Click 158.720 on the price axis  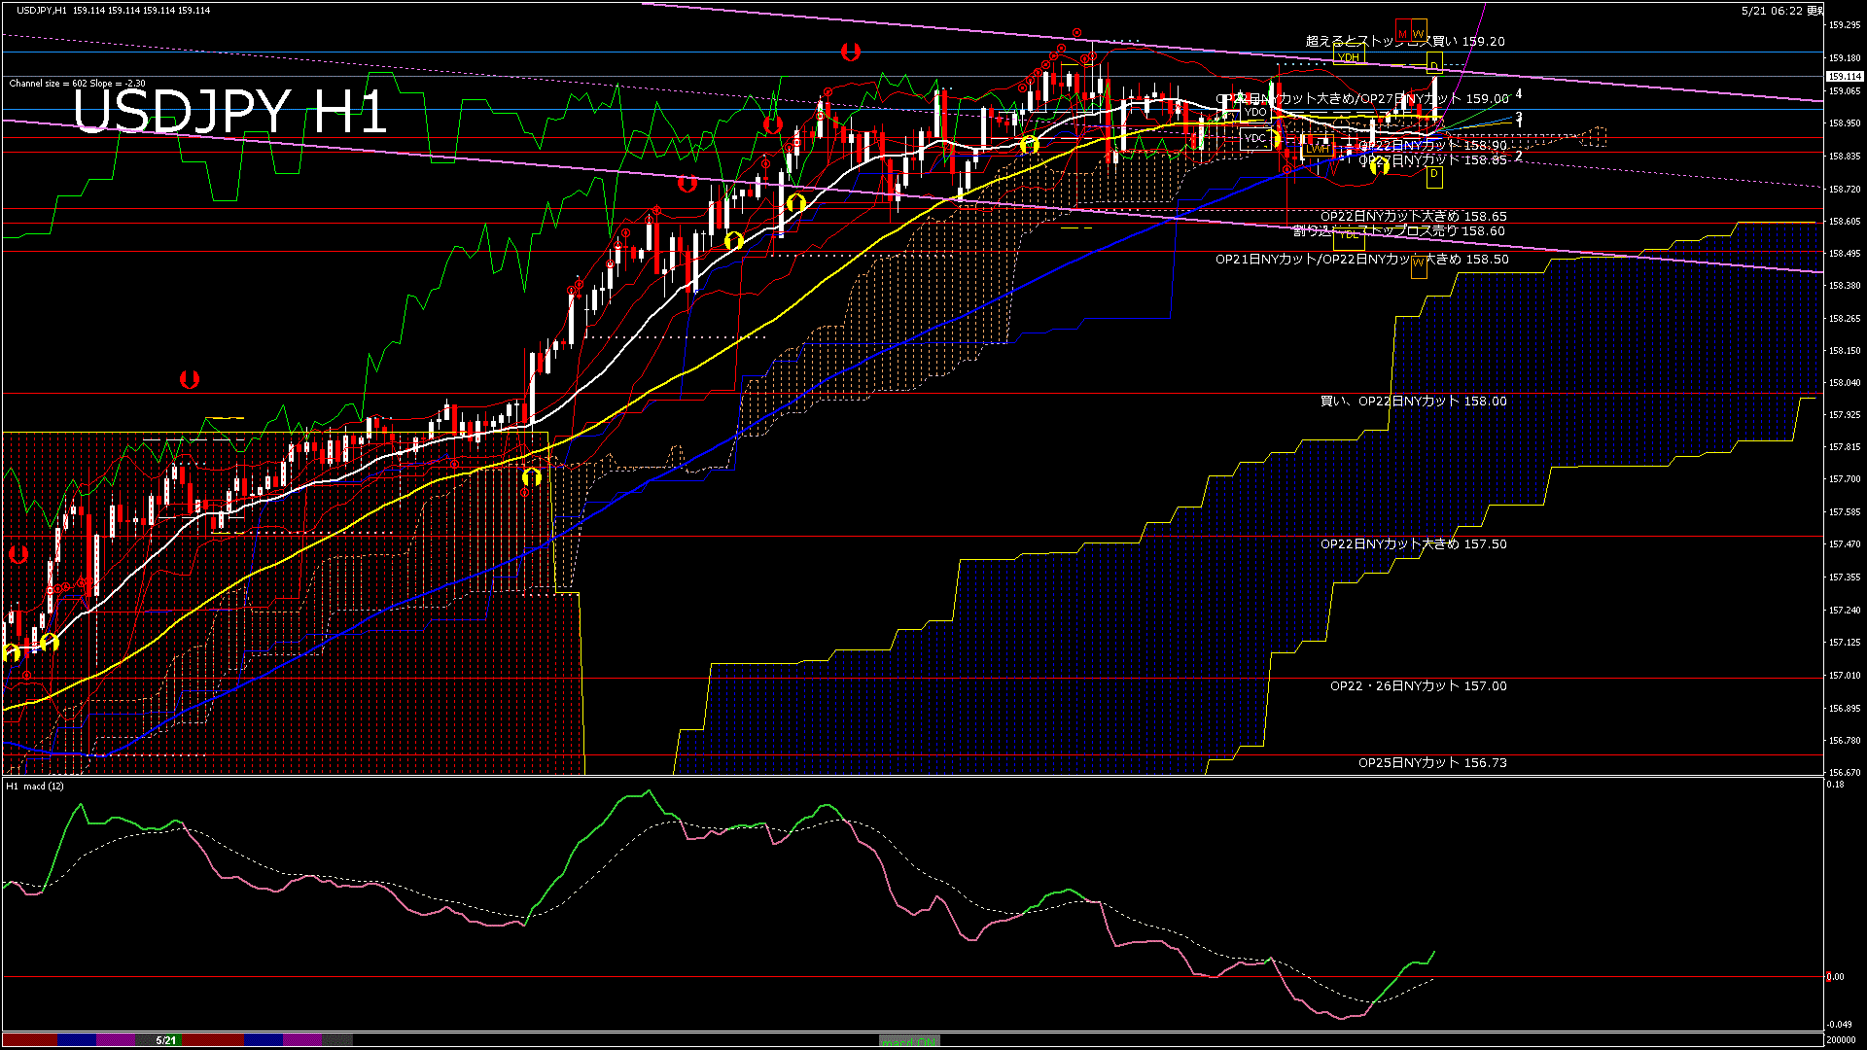pos(1845,190)
